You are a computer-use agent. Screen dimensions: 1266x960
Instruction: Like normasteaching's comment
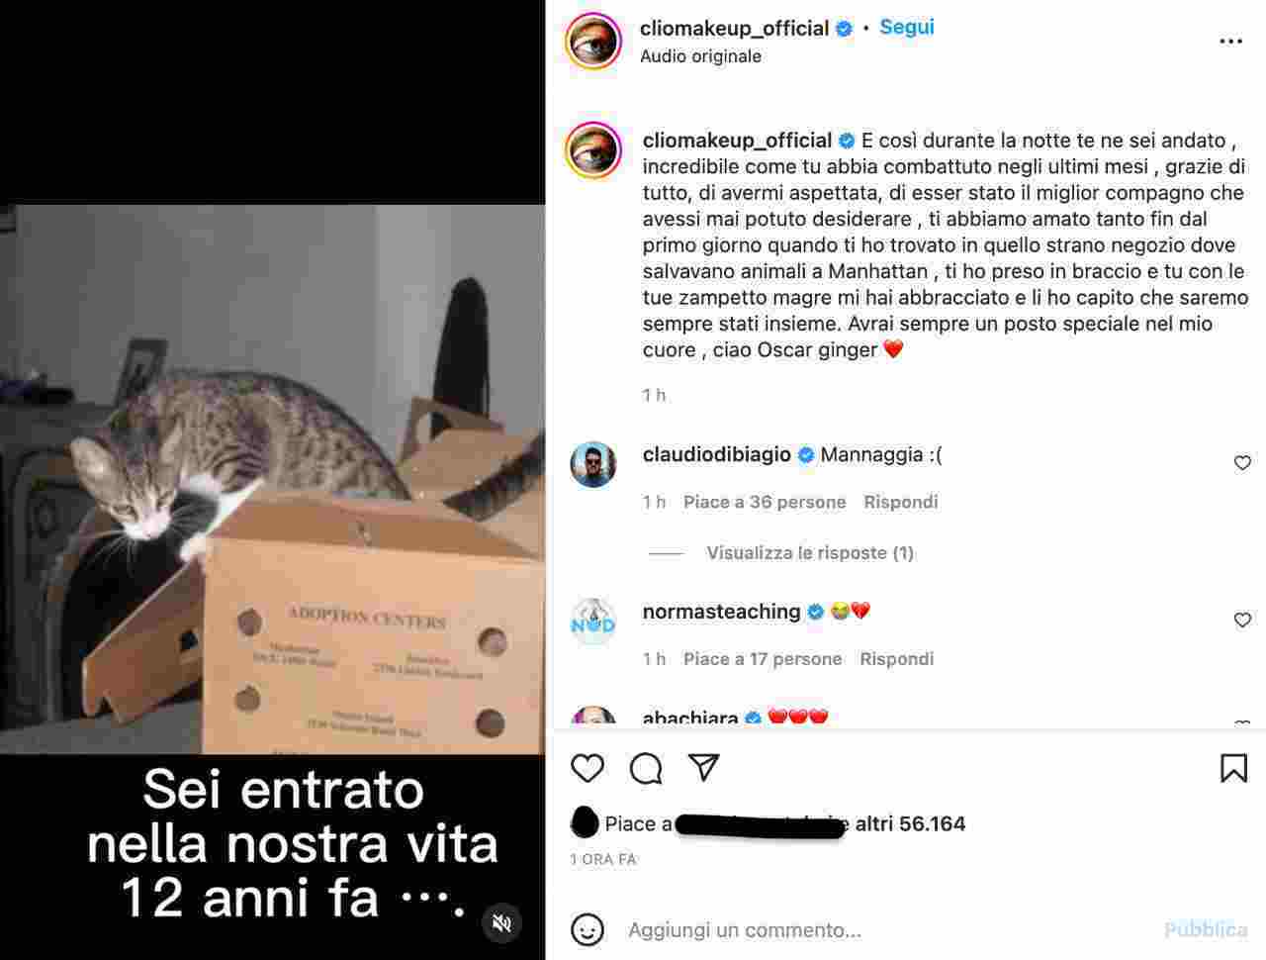point(1242,620)
